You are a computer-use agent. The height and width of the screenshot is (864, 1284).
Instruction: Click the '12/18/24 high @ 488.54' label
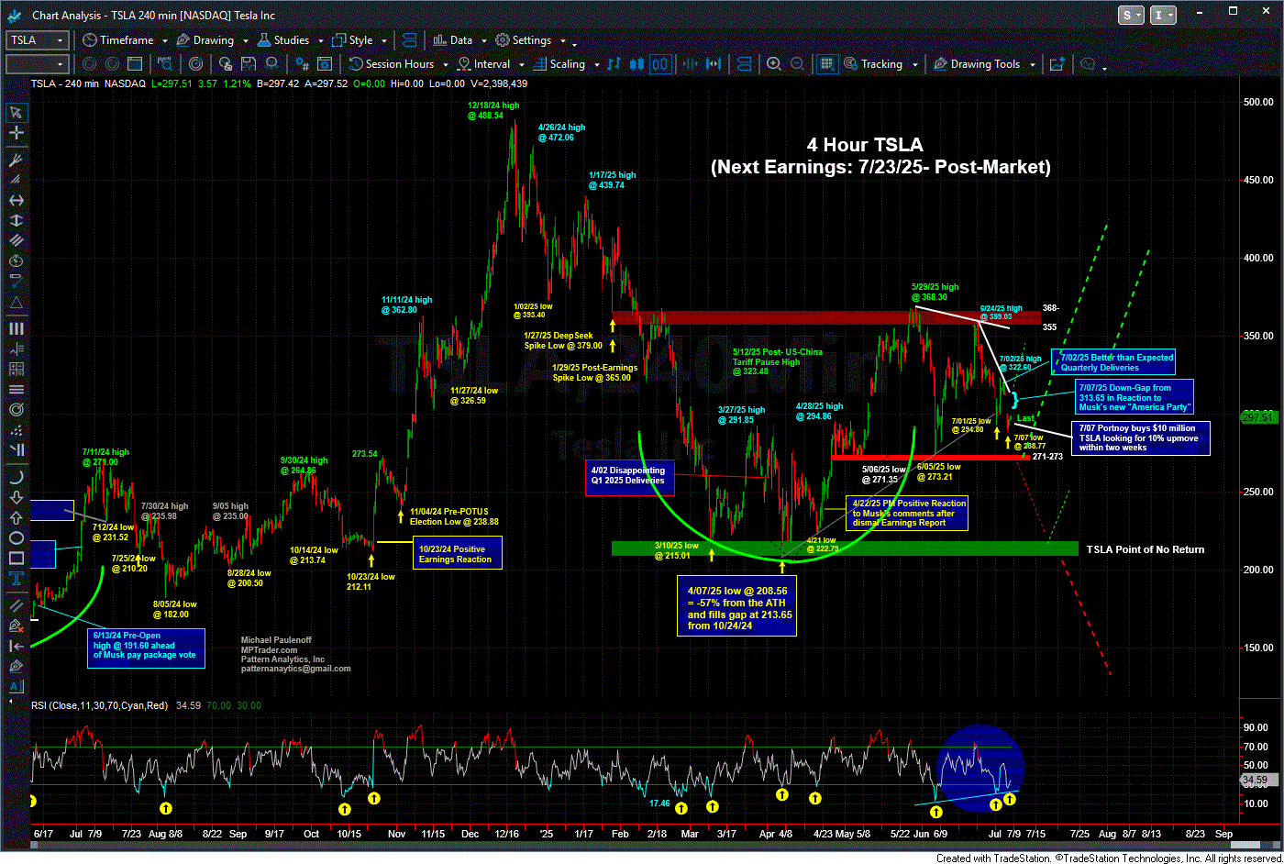(493, 111)
